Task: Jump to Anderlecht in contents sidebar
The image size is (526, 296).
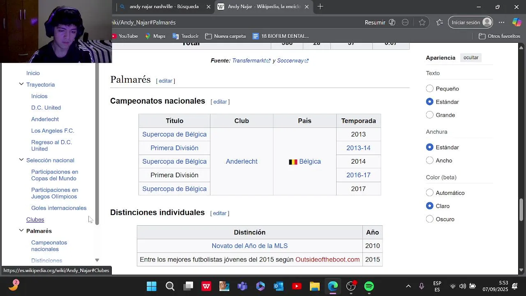Action: point(45,119)
